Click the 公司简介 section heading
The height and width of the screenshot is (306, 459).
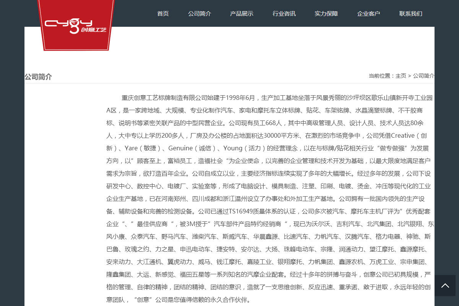(x=38, y=77)
